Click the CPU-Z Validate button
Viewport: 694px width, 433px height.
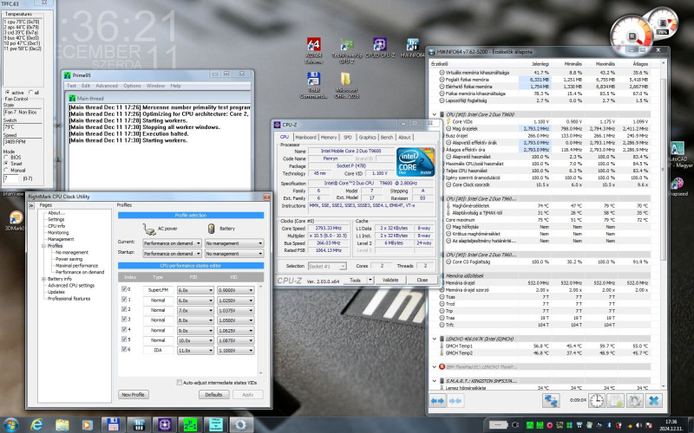(x=390, y=280)
